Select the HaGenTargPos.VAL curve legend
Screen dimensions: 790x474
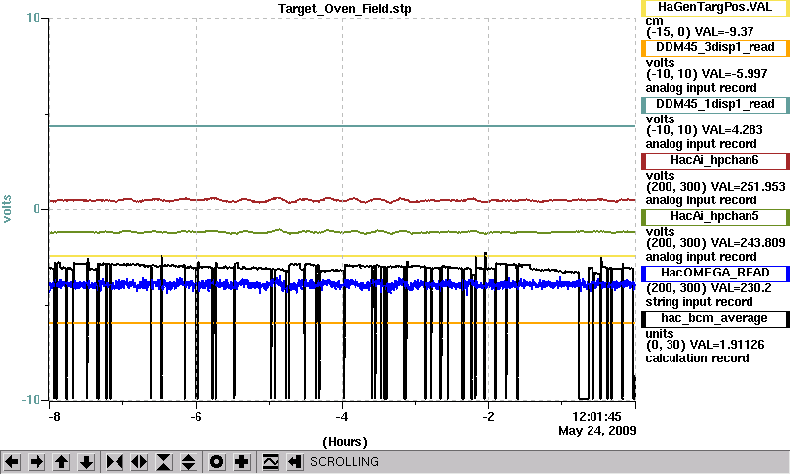click(x=715, y=8)
